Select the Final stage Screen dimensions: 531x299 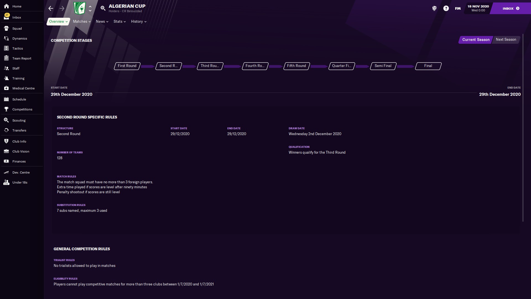point(428,66)
